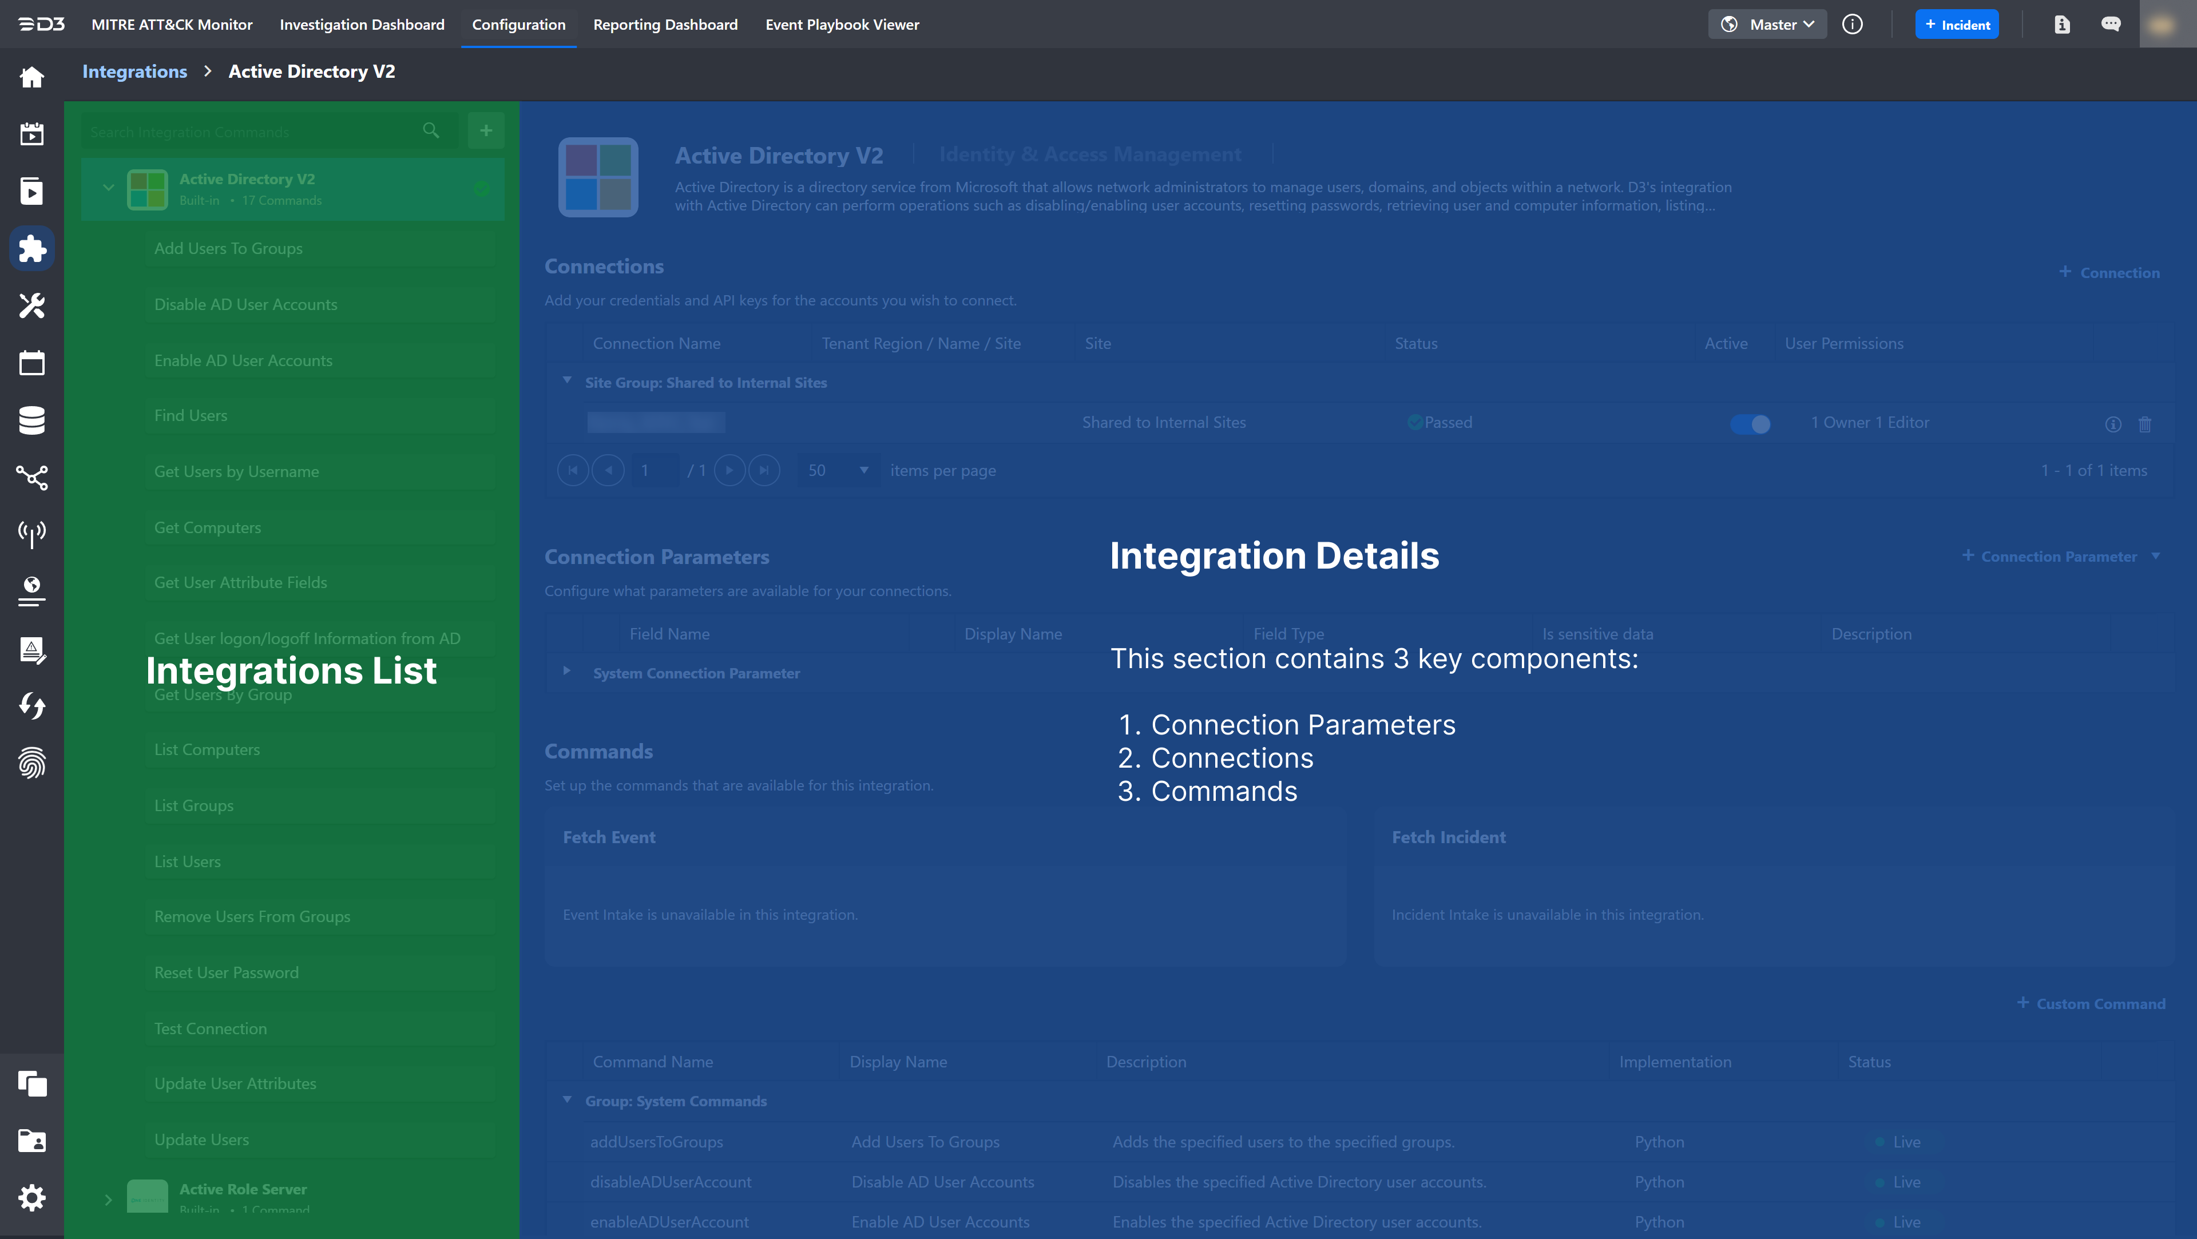
Task: Switch to Investigation Dashboard tab
Action: coord(362,25)
